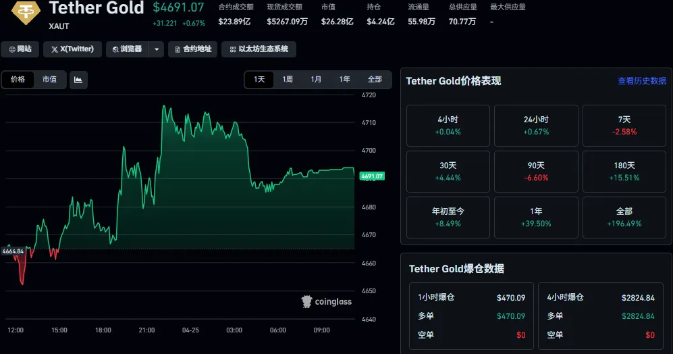Click the 全部 +196.49% performance card
The height and width of the screenshot is (354, 673).
click(x=624, y=218)
